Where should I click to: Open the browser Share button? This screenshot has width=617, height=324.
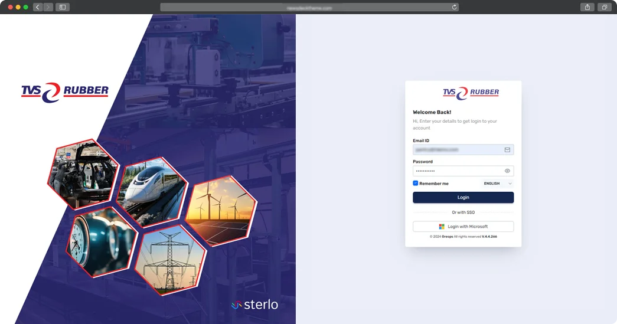[587, 7]
